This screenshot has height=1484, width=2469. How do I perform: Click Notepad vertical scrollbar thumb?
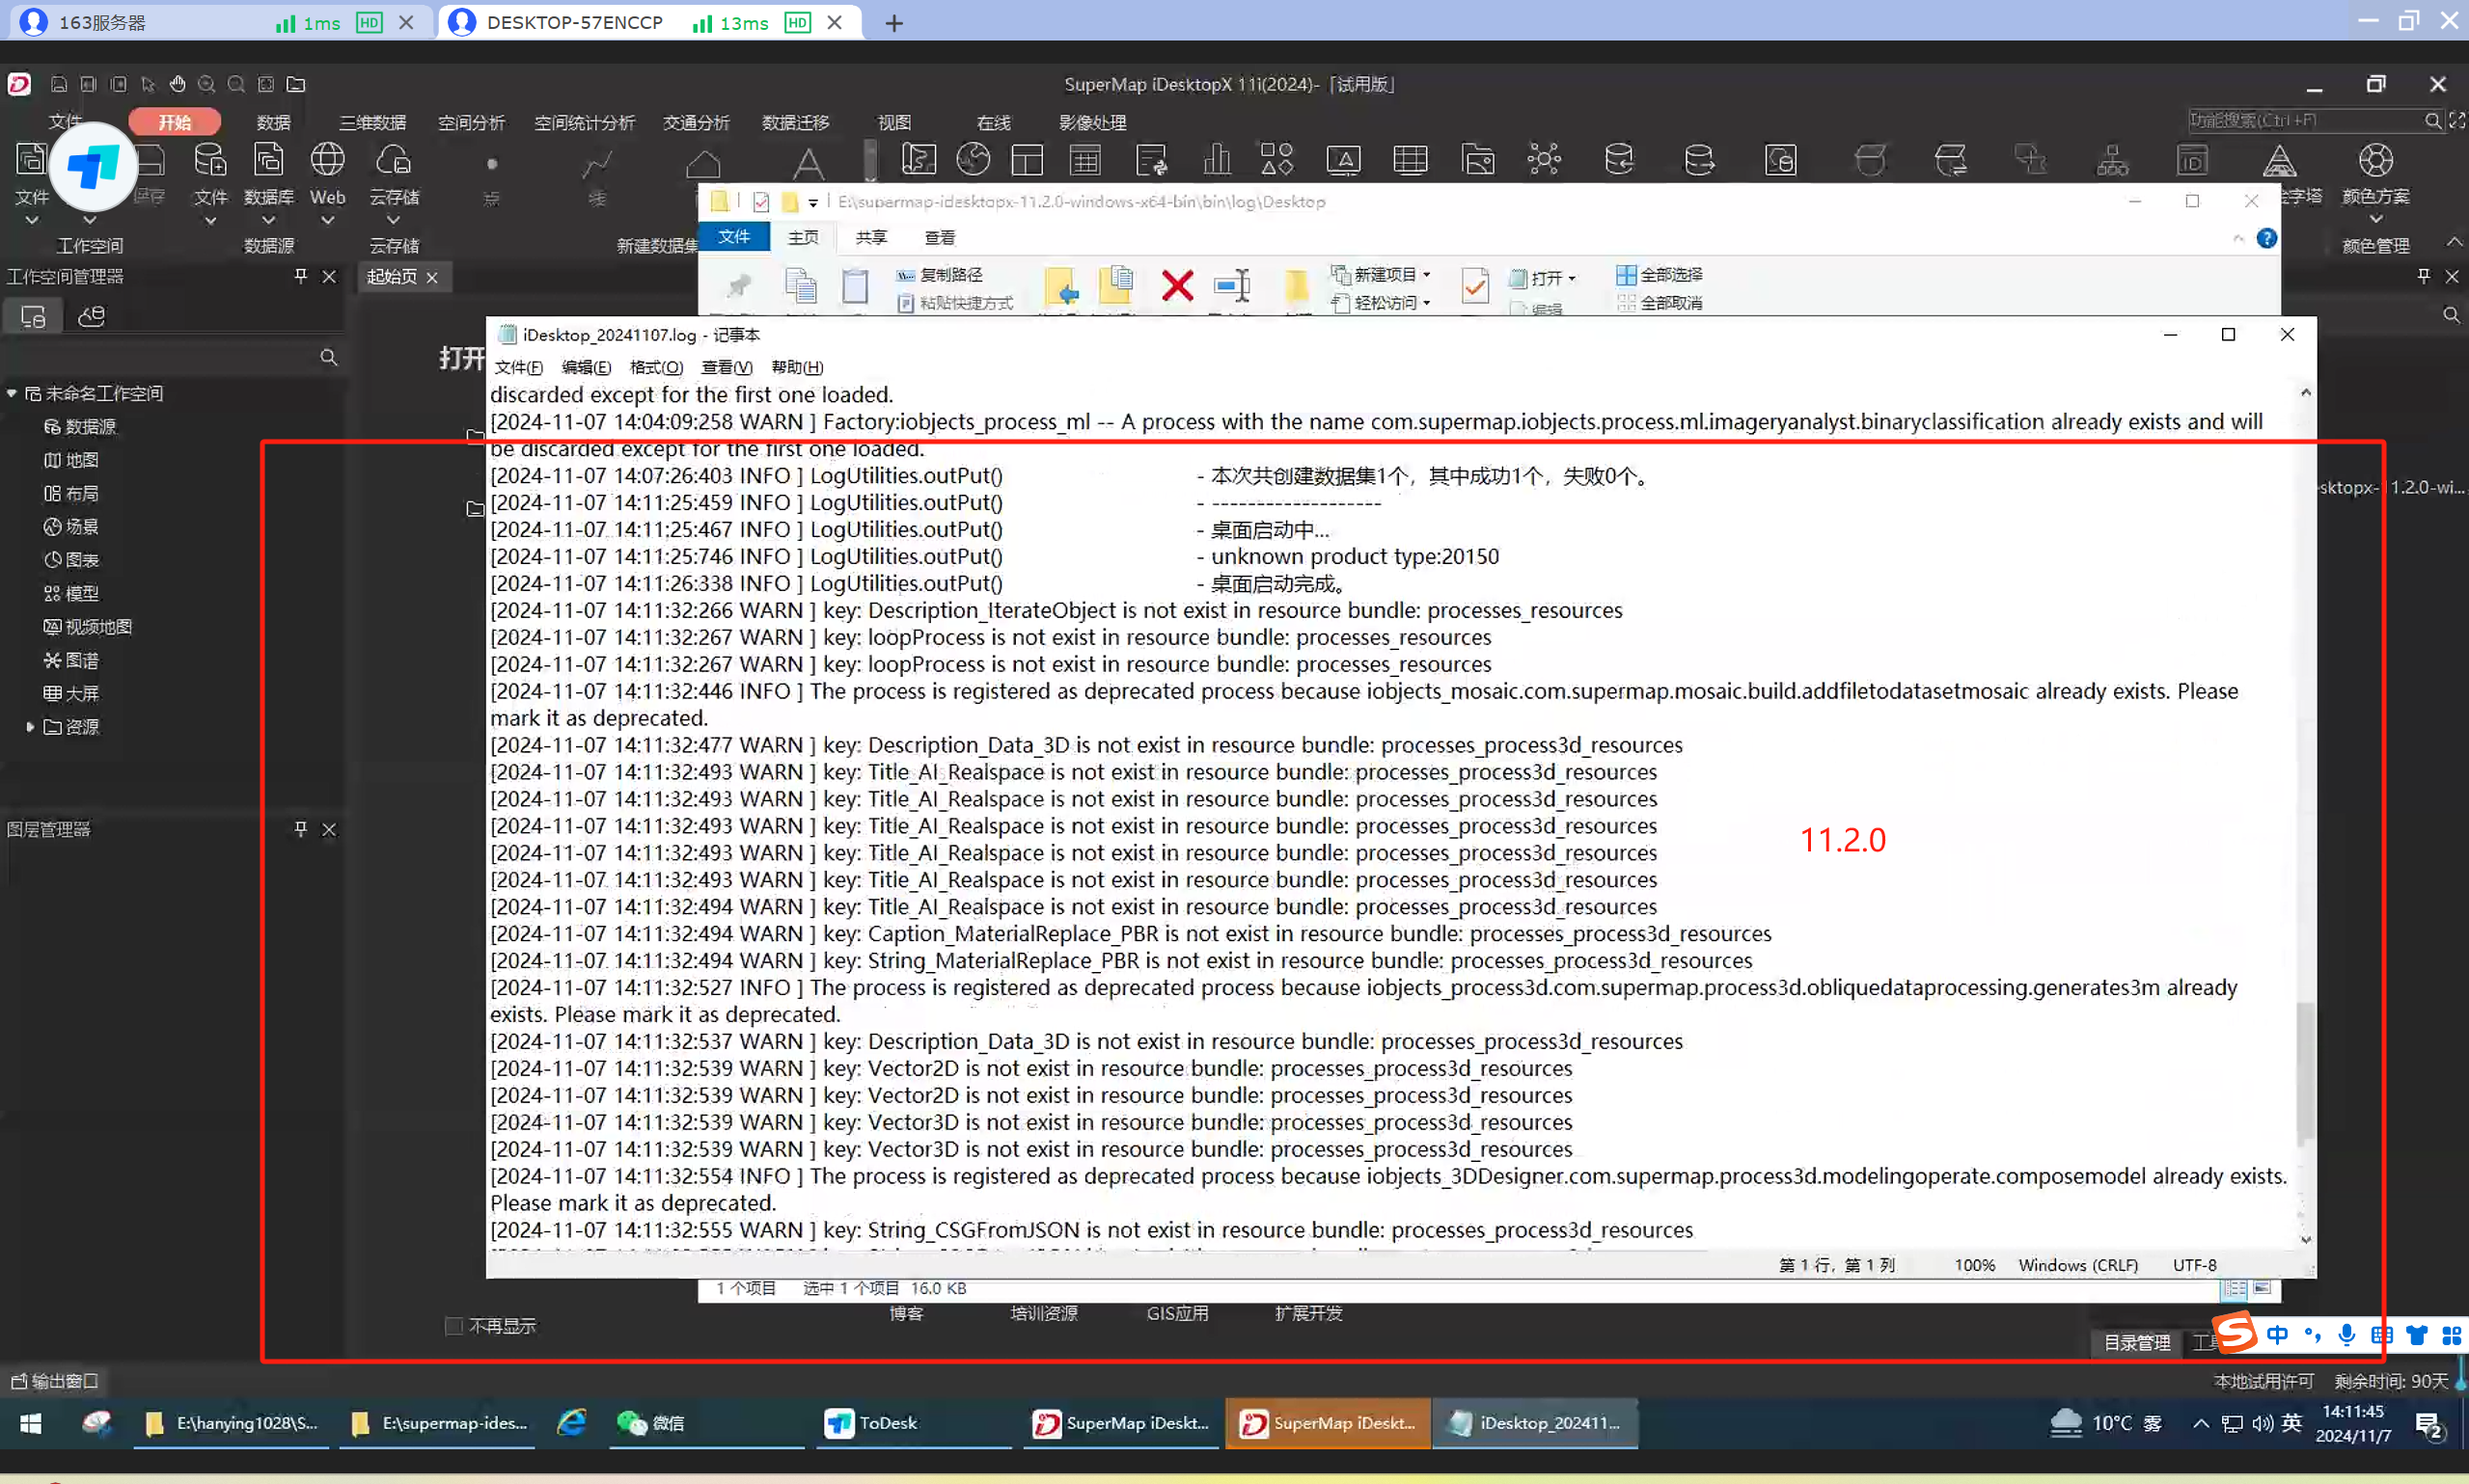pos(2305,1073)
